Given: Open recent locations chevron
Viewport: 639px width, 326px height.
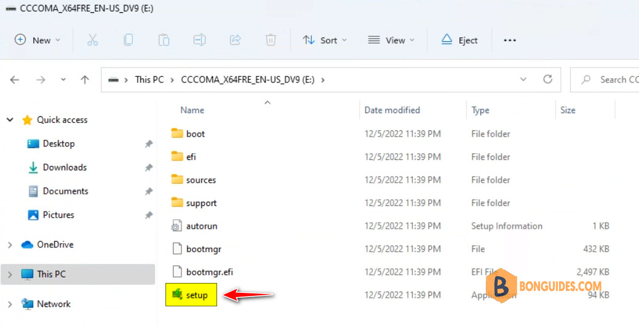Looking at the screenshot, I should coord(63,80).
